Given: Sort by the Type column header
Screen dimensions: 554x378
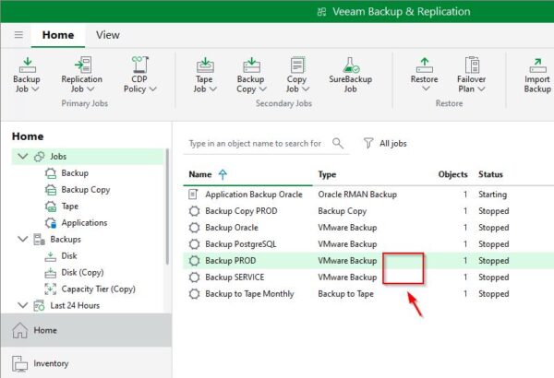Looking at the screenshot, I should [x=327, y=174].
